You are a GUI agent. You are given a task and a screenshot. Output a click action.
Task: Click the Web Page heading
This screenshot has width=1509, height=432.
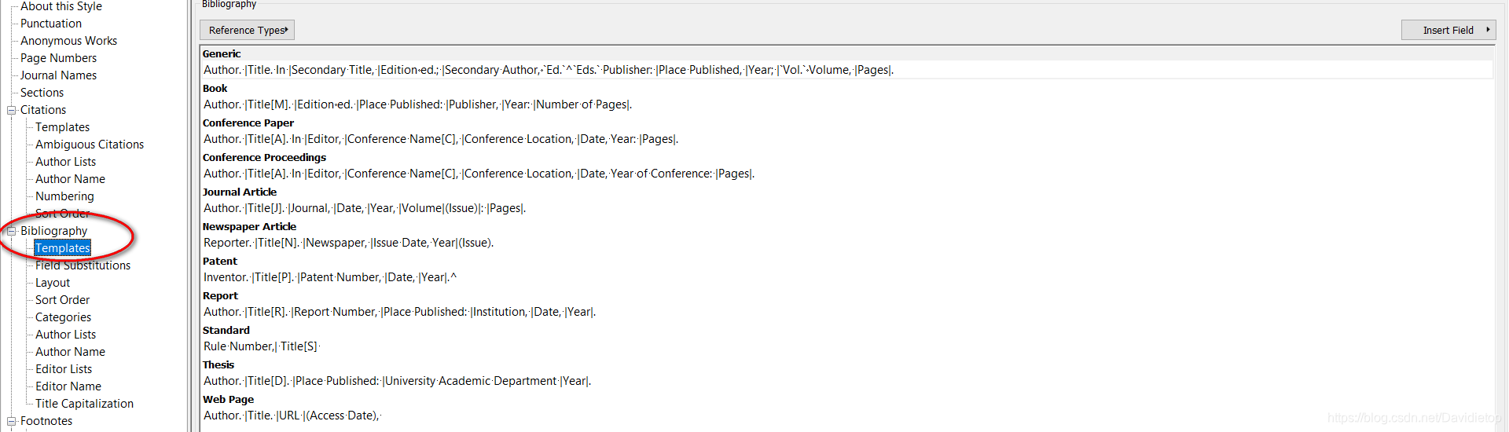click(x=228, y=399)
